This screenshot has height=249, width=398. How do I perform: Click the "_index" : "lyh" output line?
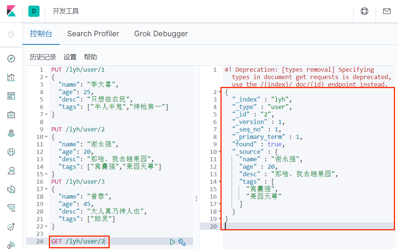point(262,99)
